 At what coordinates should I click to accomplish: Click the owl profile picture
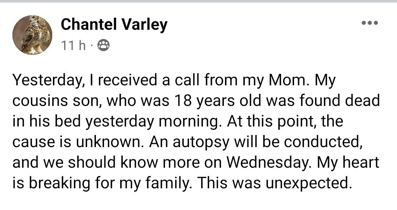tap(32, 35)
